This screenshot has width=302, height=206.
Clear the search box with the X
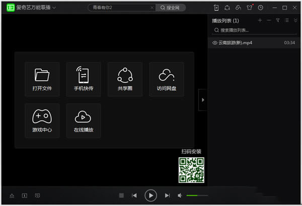152,8
